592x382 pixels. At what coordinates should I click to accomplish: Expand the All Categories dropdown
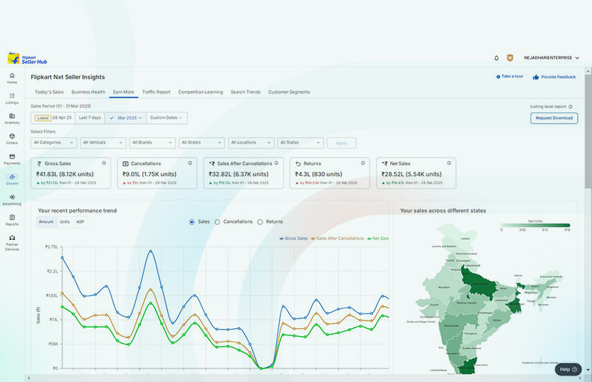tap(54, 143)
